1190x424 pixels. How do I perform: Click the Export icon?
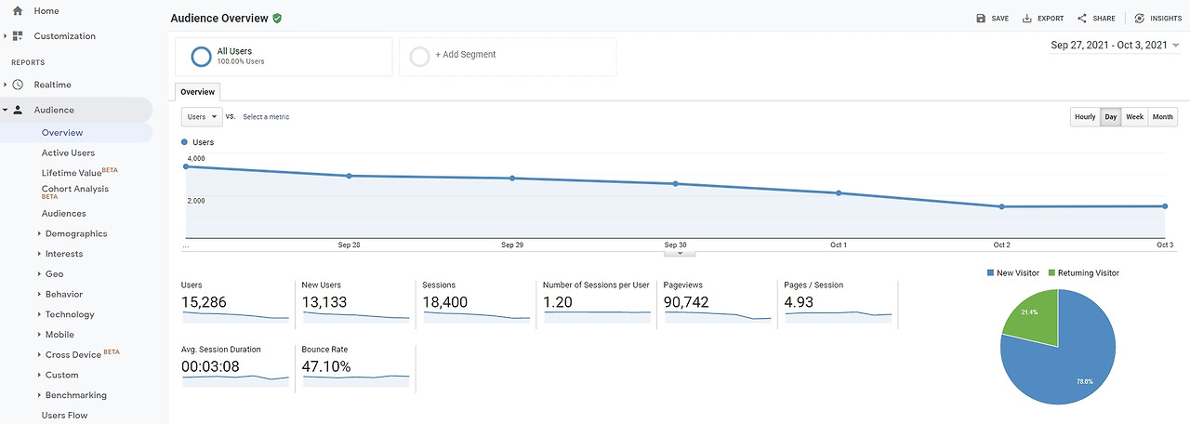tap(1027, 19)
